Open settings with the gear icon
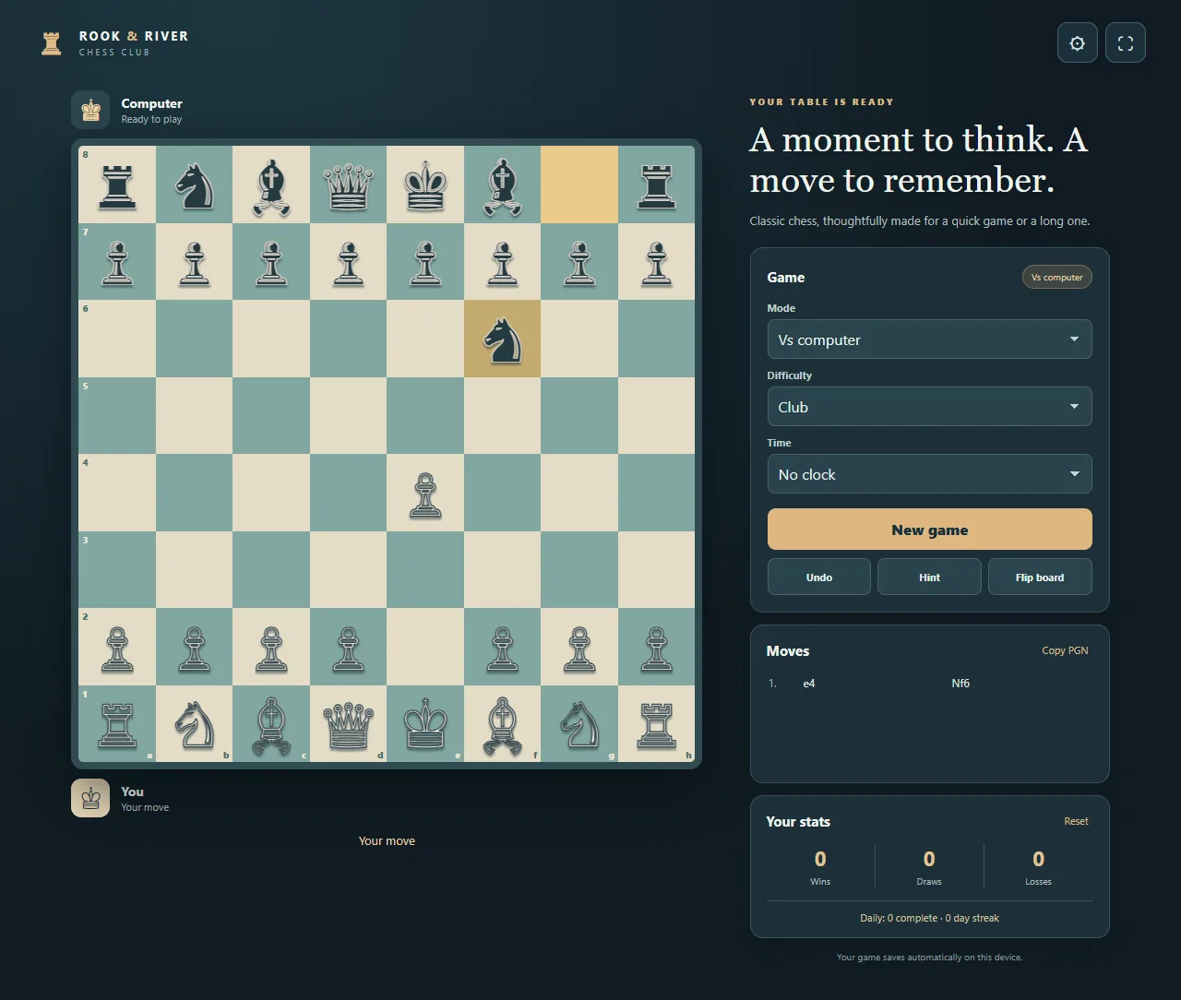 point(1077,42)
